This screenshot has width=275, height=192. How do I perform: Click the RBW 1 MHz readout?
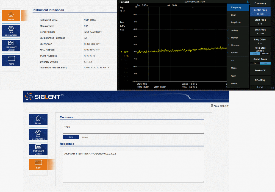pos(143,87)
